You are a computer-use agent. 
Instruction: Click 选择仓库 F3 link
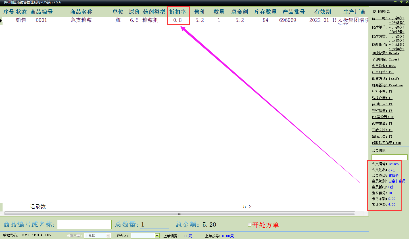[x=382, y=98]
